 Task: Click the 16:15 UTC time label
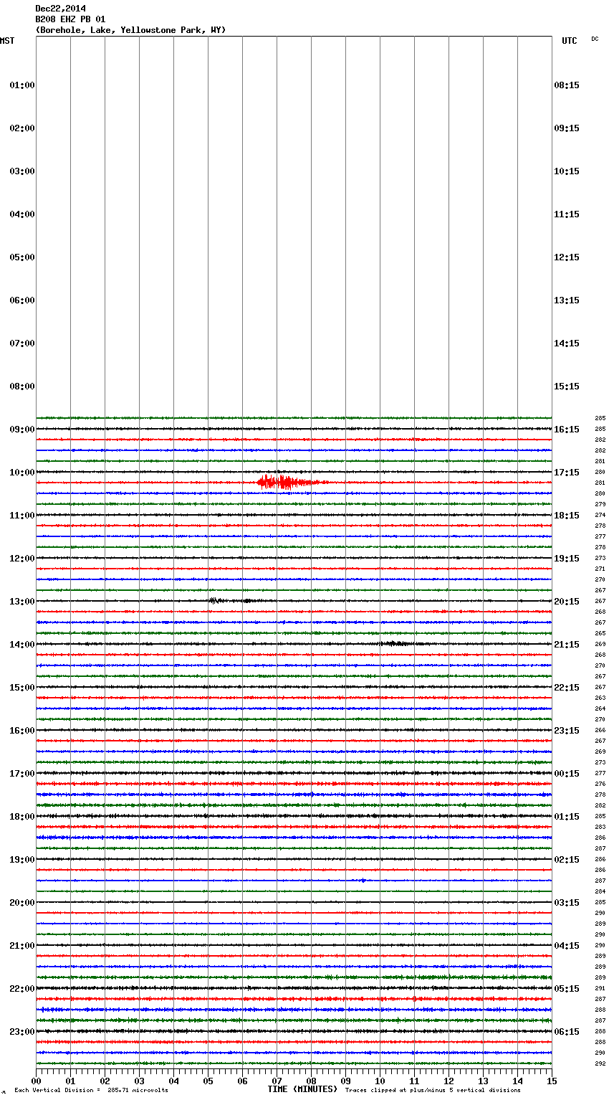[x=567, y=430]
